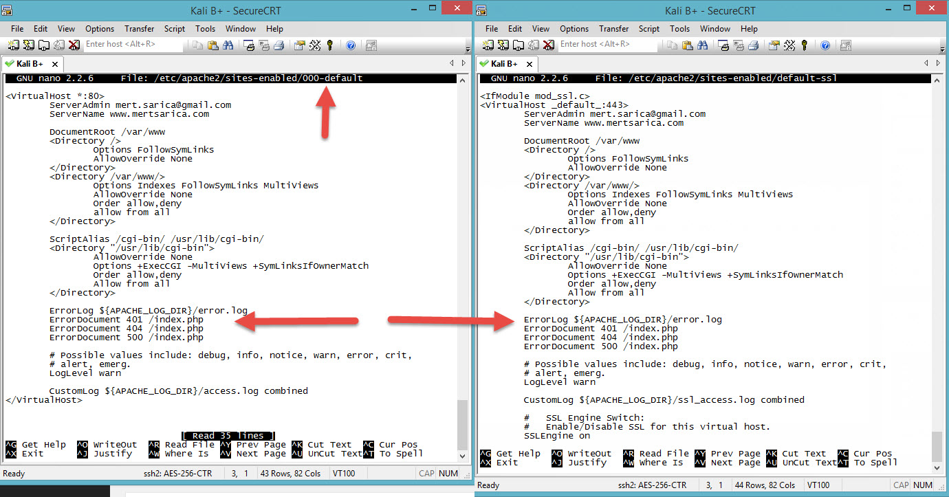Click Disconnect icon in right window toolbar
The image size is (949, 497).
[549, 45]
